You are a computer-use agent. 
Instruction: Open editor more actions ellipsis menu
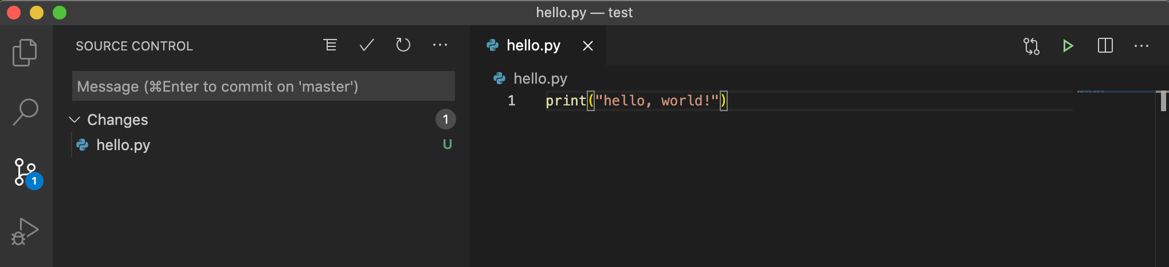point(1141,46)
